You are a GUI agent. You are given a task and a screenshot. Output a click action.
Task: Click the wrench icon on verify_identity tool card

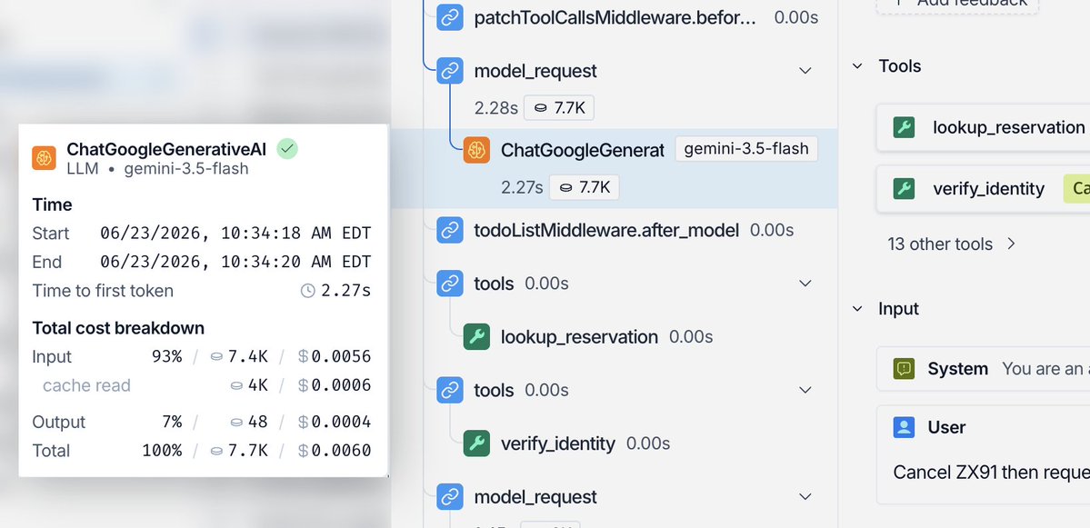(904, 188)
